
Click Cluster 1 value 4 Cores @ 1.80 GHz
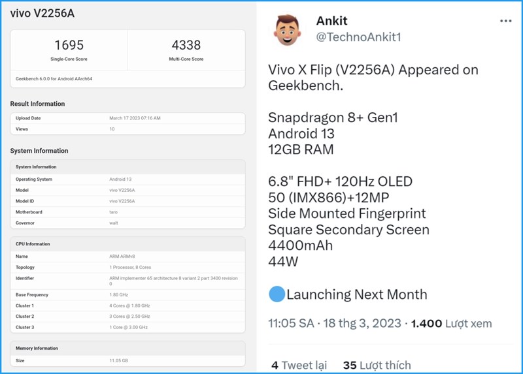tap(129, 305)
